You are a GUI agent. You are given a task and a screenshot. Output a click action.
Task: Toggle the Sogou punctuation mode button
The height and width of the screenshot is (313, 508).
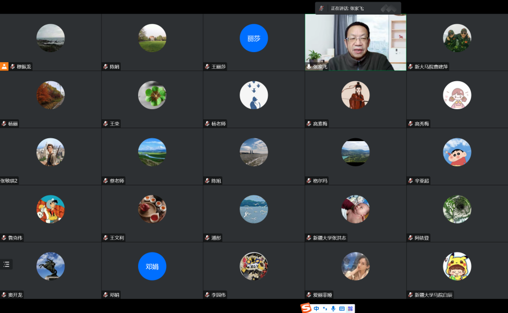325,309
